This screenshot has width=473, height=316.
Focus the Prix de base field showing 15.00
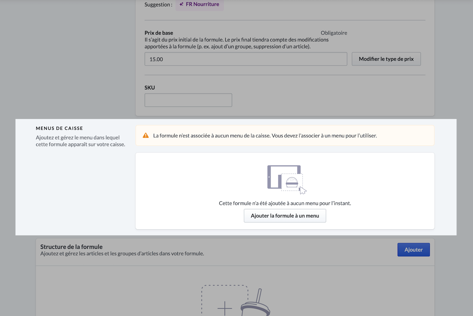(x=246, y=59)
